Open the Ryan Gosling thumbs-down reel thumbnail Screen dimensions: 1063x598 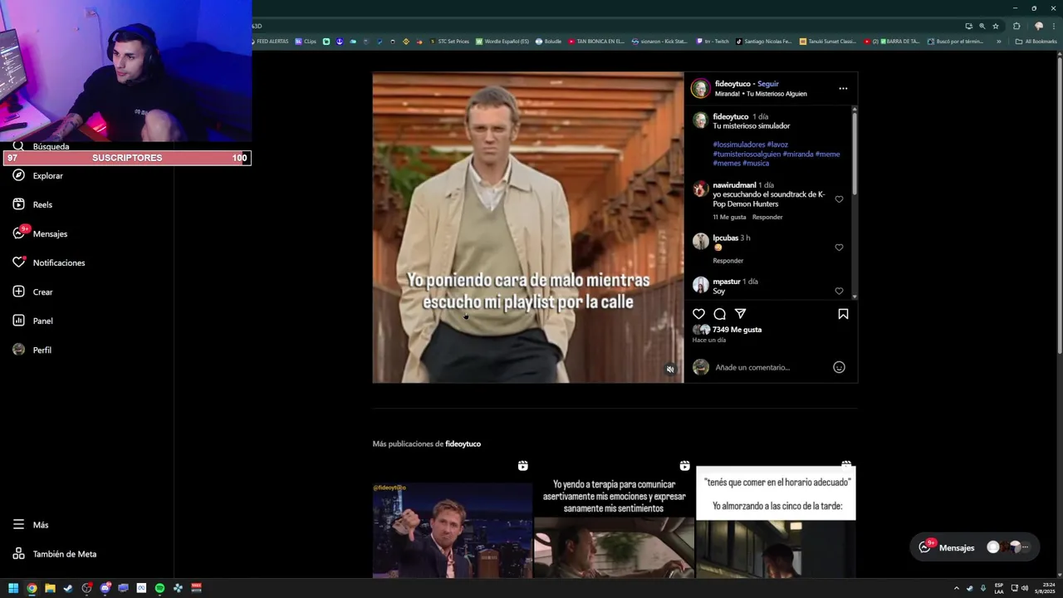(x=452, y=519)
